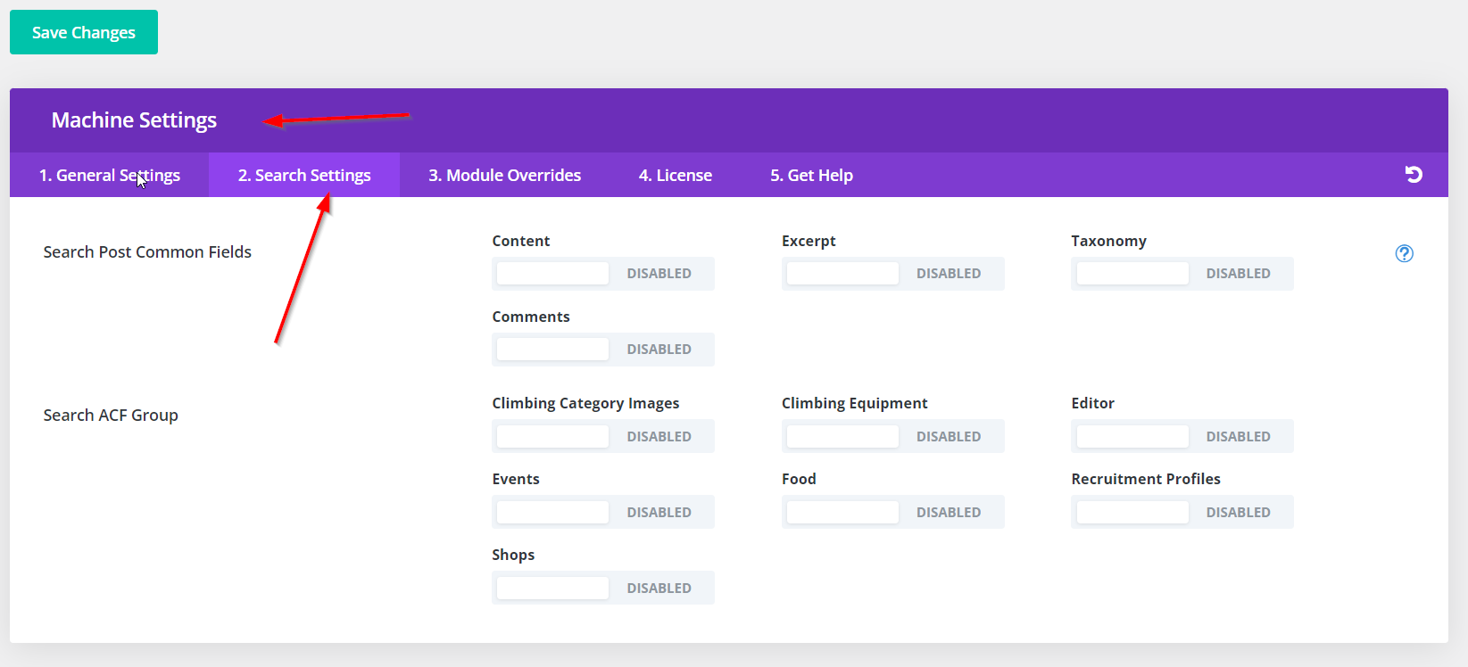Viewport: 1468px width, 667px height.
Task: Turn on Recruitment Profiles toggle
Action: pyautogui.click(x=1182, y=513)
